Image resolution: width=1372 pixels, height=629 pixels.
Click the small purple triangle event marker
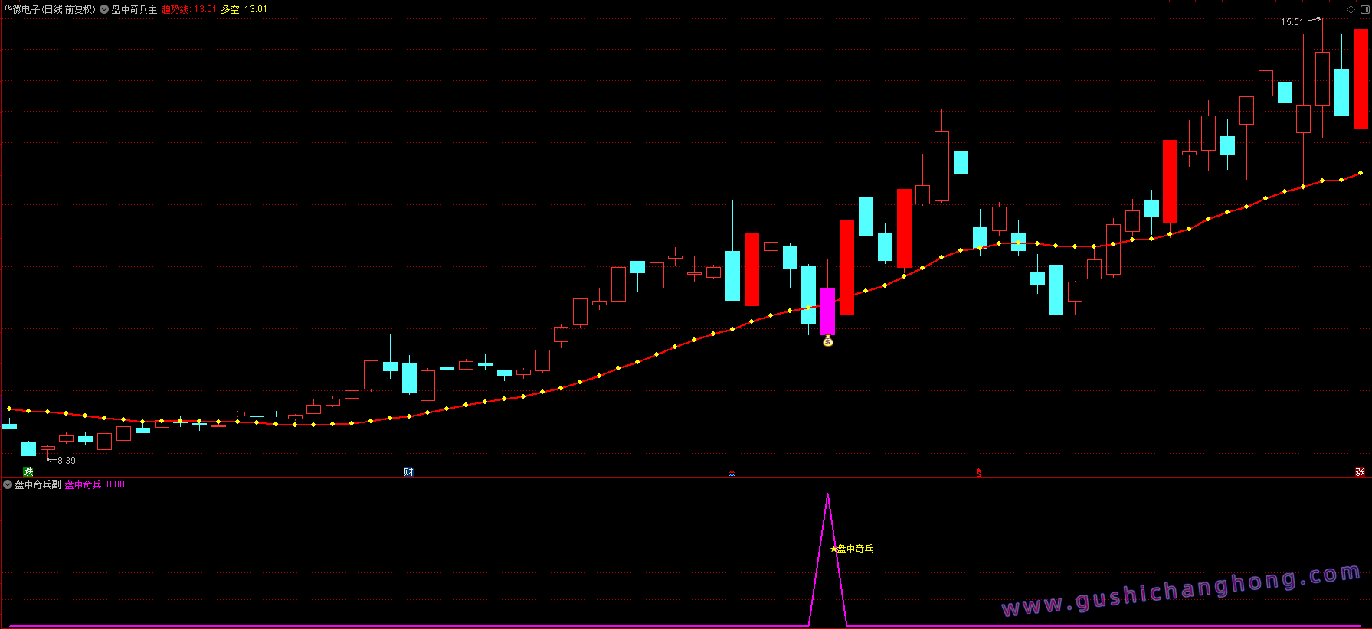pos(732,473)
